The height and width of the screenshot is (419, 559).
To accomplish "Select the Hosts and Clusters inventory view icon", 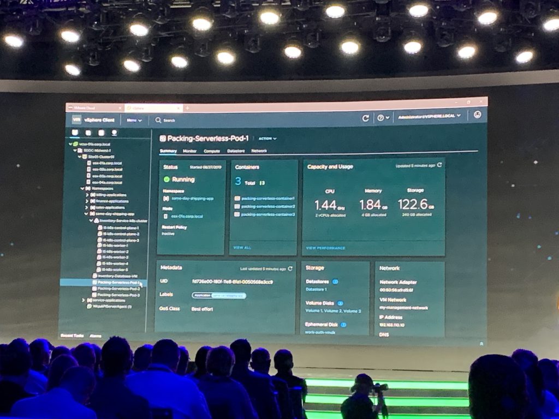I will tap(75, 133).
